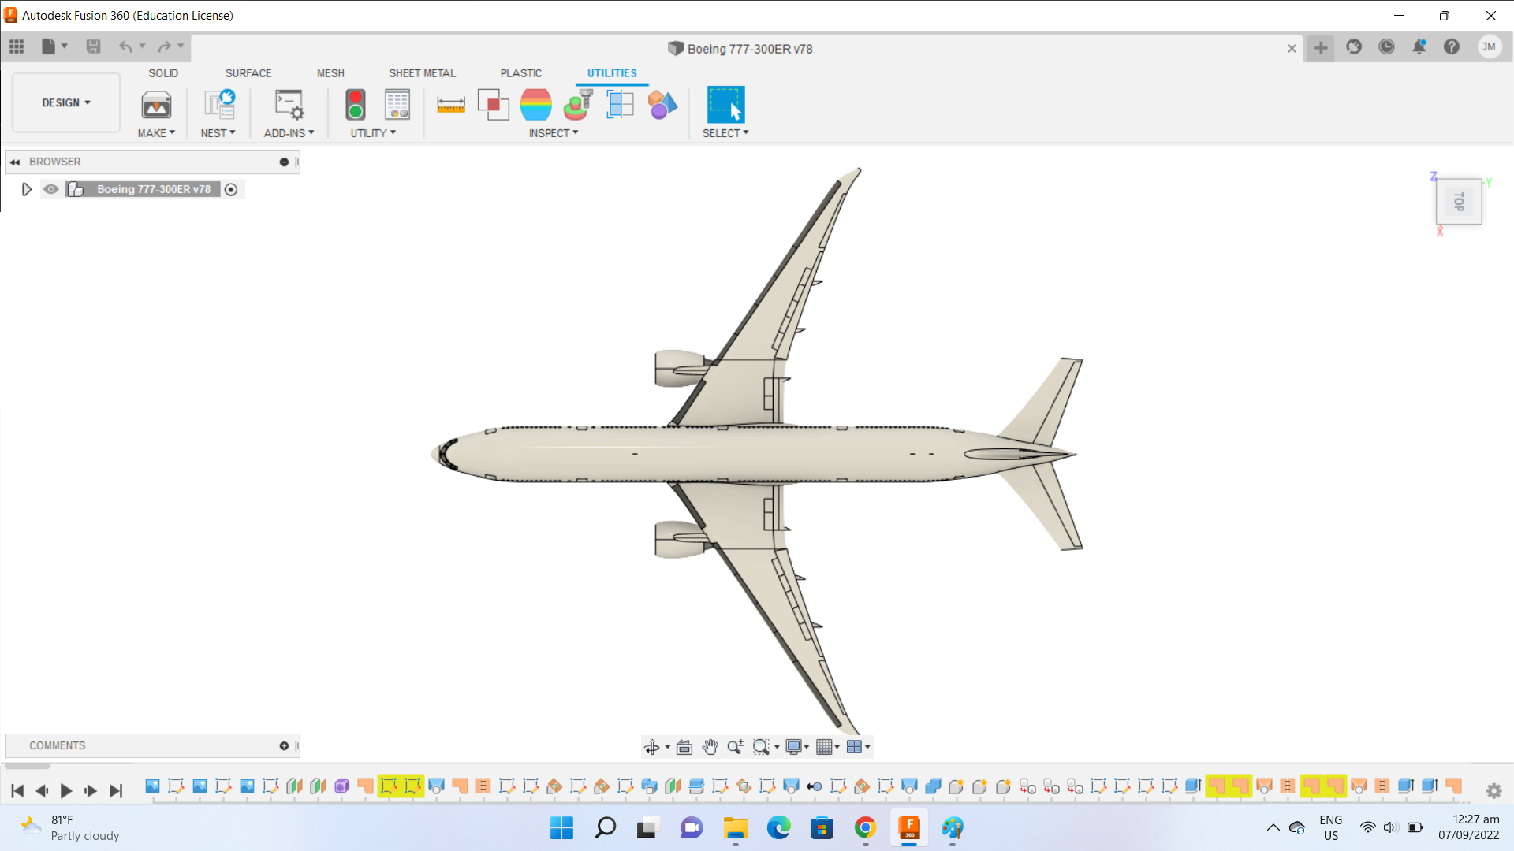Click the Look At tool
The width and height of the screenshot is (1514, 851).
[684, 747]
